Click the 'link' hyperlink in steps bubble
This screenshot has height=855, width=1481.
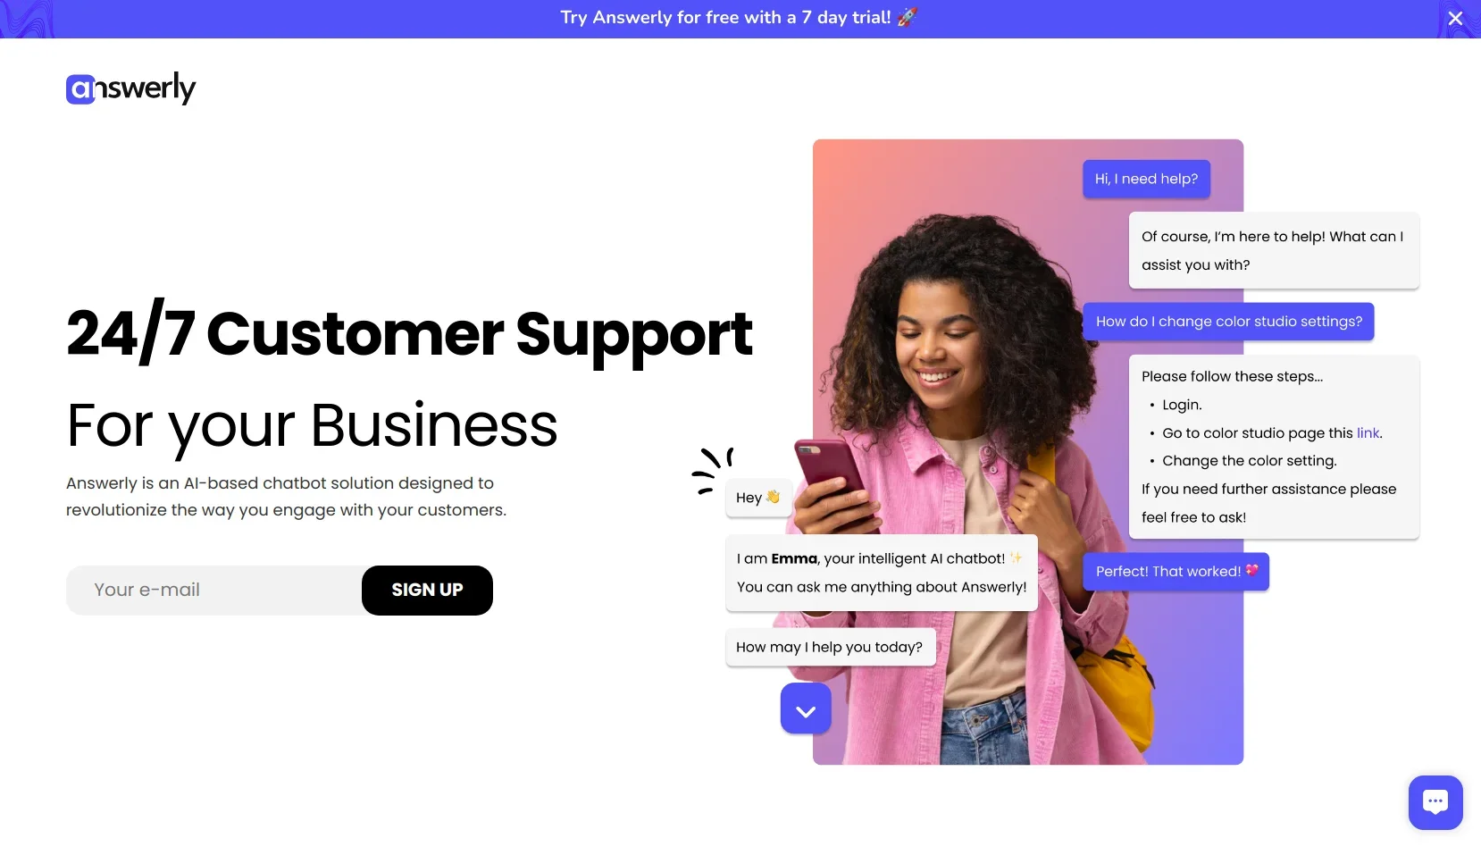1368,432
